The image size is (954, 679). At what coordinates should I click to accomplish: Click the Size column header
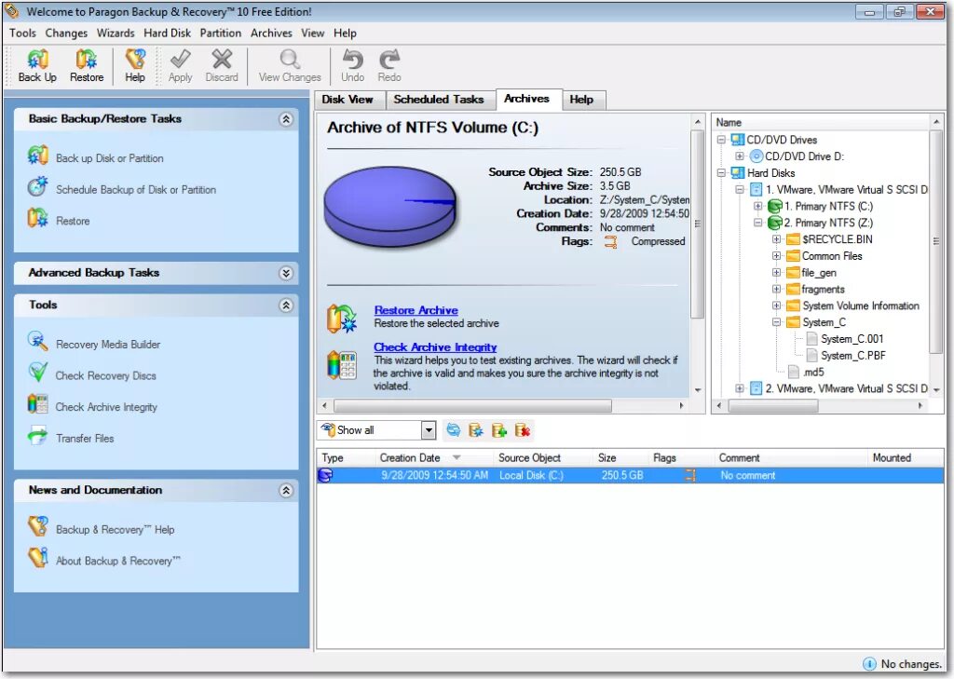point(620,457)
